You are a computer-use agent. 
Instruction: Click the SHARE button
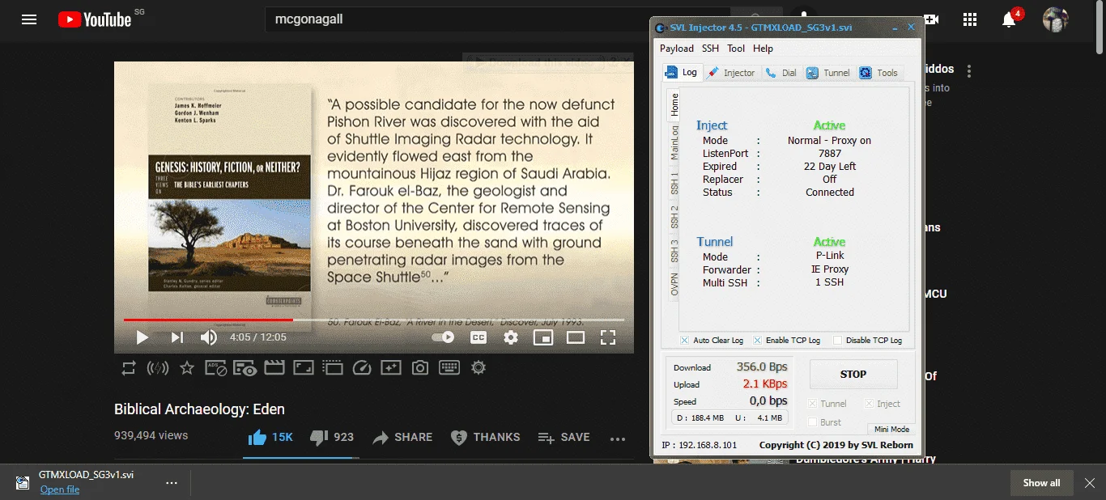(402, 438)
